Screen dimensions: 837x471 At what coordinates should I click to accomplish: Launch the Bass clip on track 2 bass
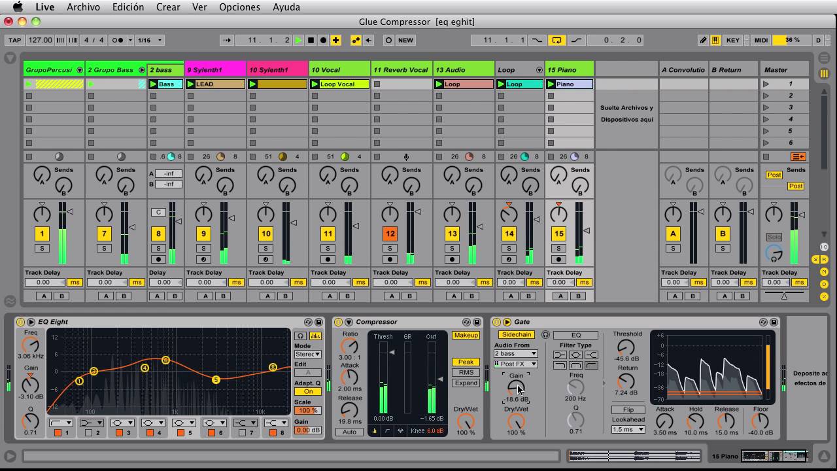click(x=154, y=84)
